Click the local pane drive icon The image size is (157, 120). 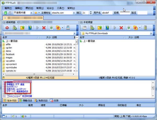(x=85, y=28)
